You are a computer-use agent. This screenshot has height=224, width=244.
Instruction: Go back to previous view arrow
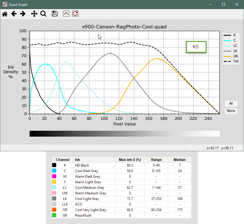(x=14, y=14)
